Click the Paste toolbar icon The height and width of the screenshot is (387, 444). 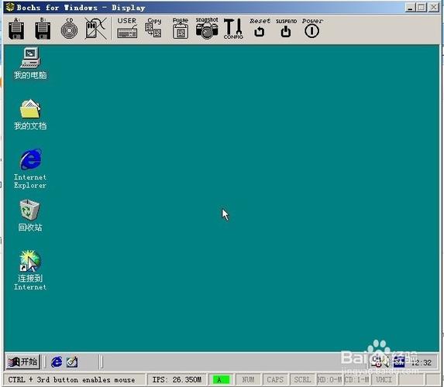tap(181, 29)
